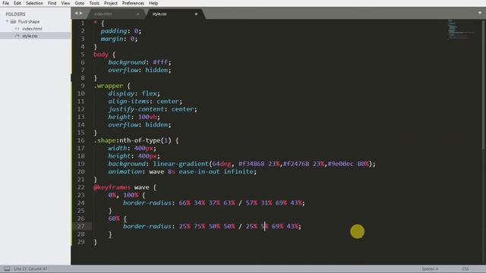Viewport: 486px width, 273px height.
Task: Click the index.html file type icon
Action: (x=17, y=29)
